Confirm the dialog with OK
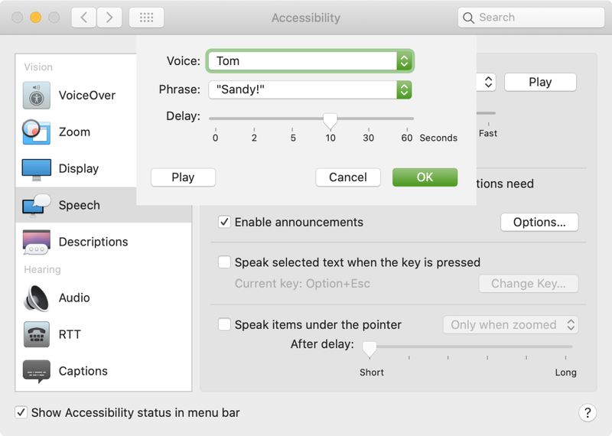 [425, 177]
